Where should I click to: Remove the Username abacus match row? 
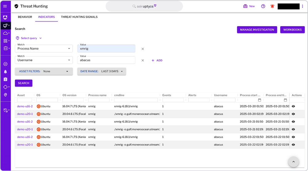click(x=143, y=60)
